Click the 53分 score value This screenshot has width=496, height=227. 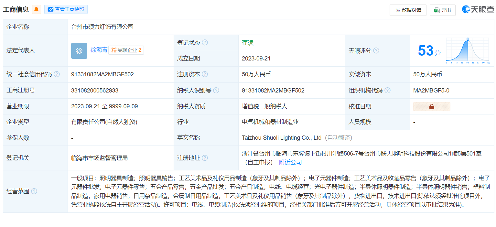[x=429, y=51]
